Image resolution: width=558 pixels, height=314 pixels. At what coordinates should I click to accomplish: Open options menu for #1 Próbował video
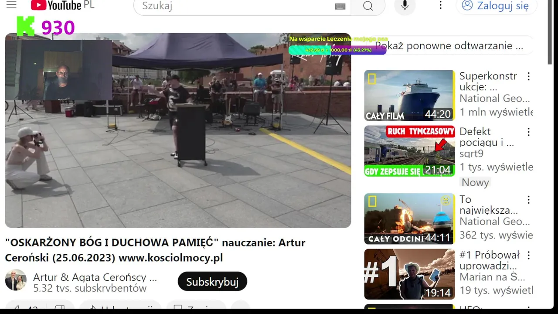[528, 256]
